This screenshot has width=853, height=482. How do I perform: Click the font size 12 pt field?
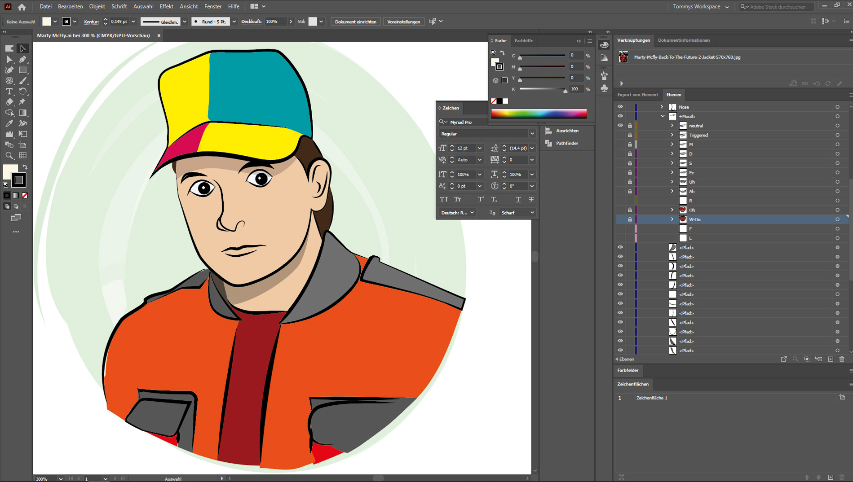tap(466, 148)
